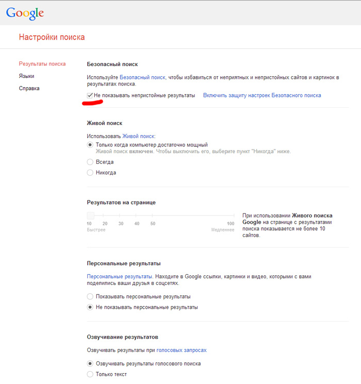The height and width of the screenshot is (384, 361).
Task: Open 'Справка' sidebar item
Action: click(x=29, y=88)
